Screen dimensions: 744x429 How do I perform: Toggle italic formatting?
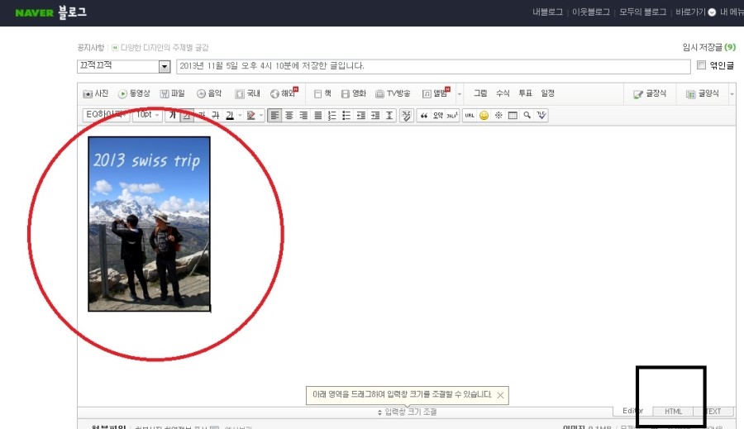pyautogui.click(x=202, y=116)
